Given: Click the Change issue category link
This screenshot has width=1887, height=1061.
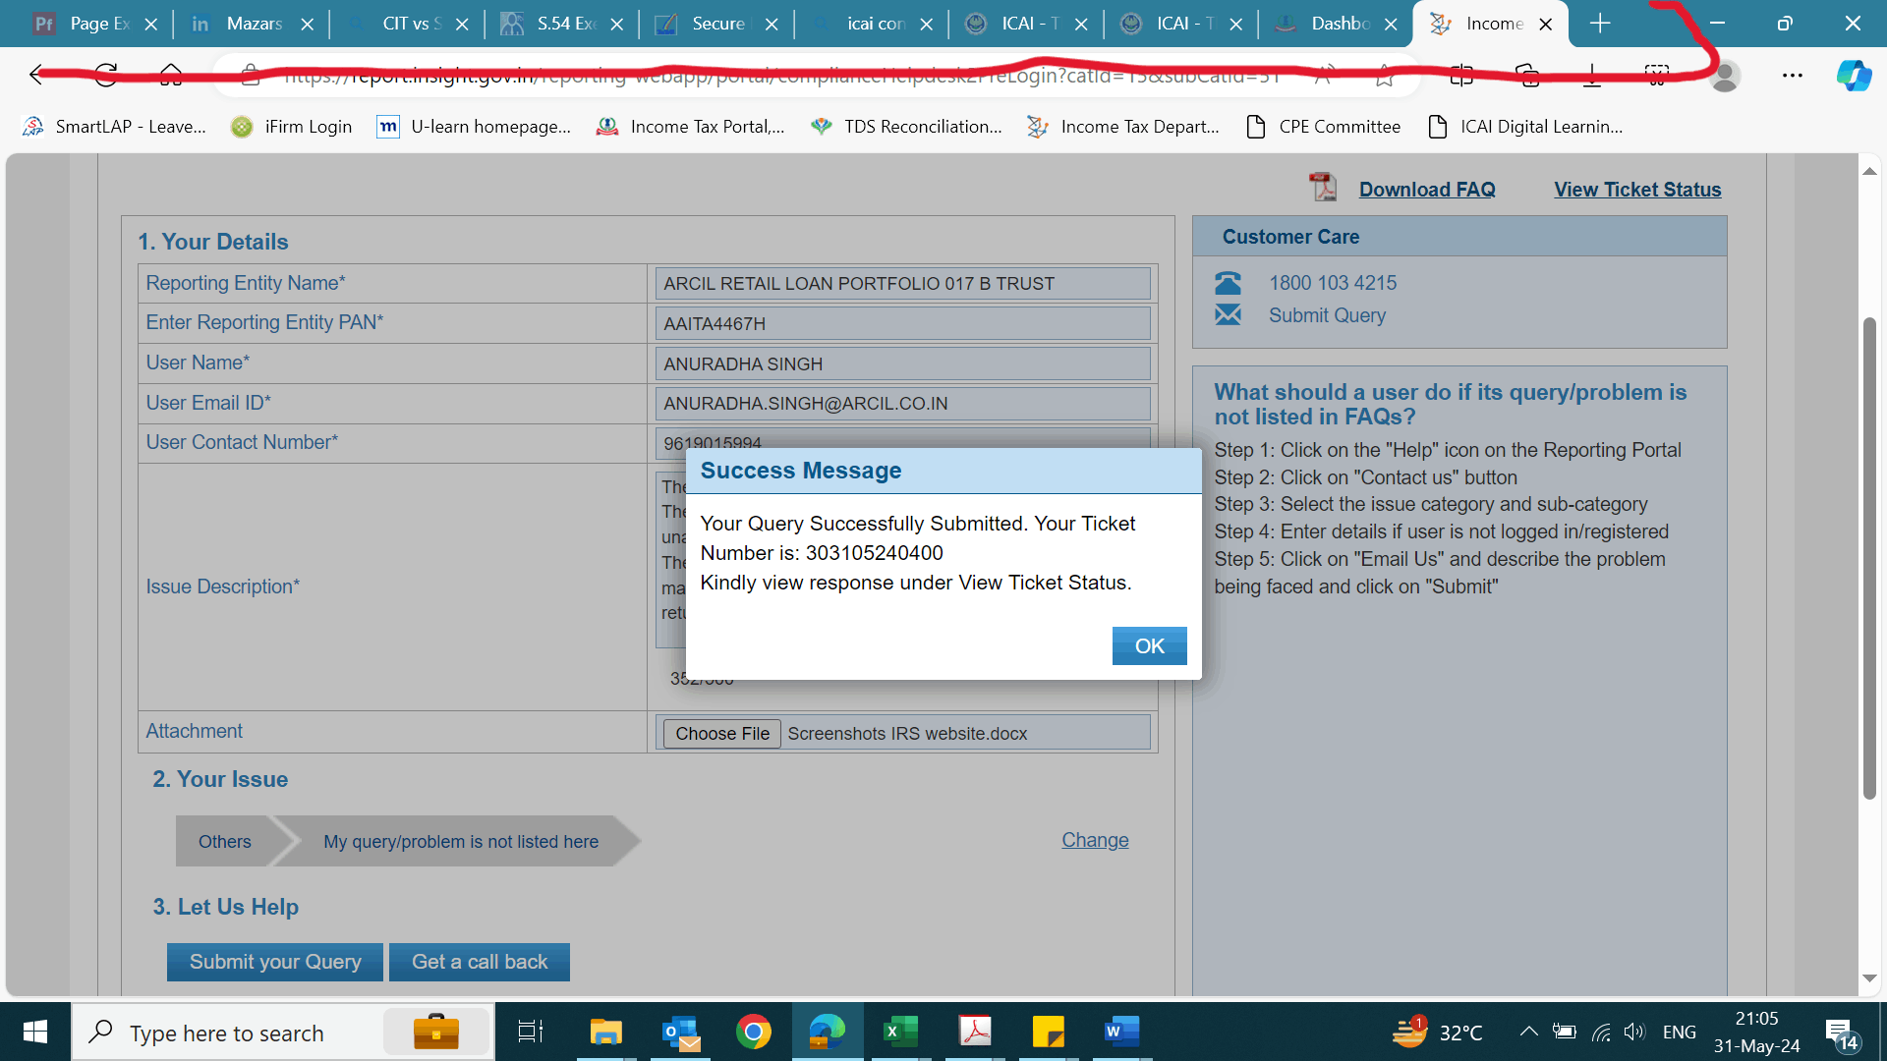Looking at the screenshot, I should coord(1095,840).
